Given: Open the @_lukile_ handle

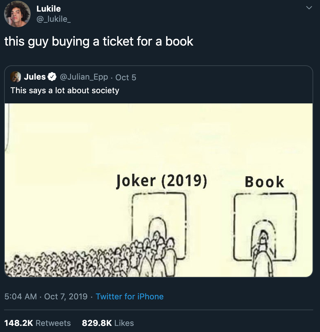Looking at the screenshot, I should point(54,19).
